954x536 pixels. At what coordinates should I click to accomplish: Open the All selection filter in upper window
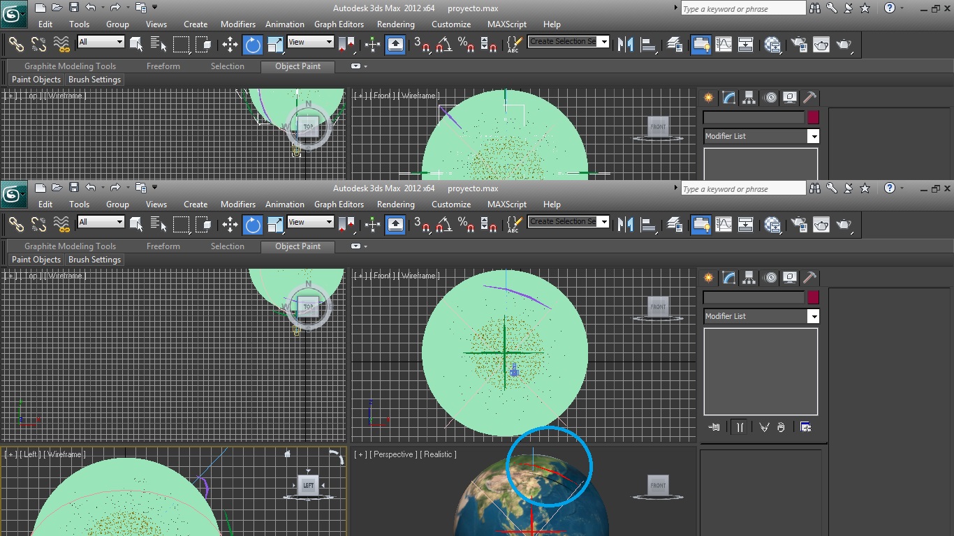pyautogui.click(x=101, y=42)
